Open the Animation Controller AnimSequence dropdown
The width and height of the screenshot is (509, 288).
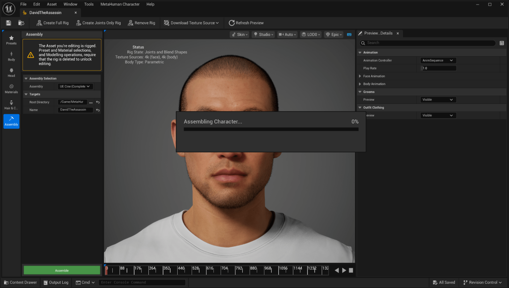(x=438, y=61)
